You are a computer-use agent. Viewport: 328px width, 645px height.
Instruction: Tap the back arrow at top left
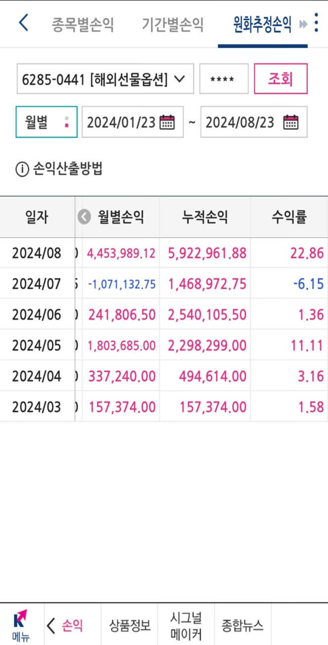coord(23,23)
